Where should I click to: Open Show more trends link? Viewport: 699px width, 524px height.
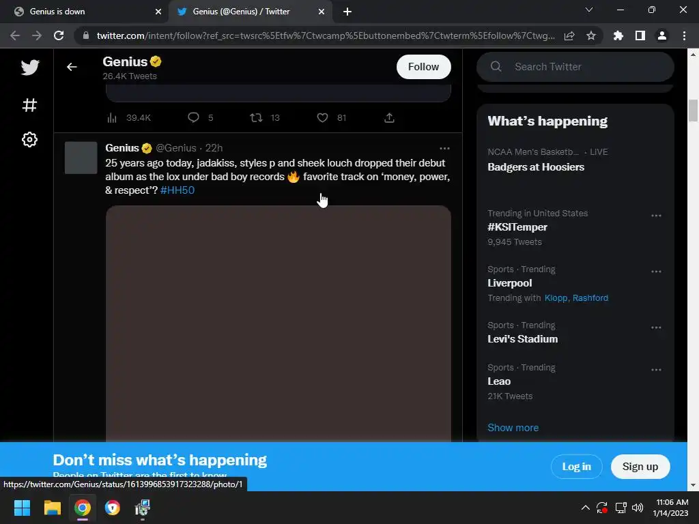click(x=513, y=428)
